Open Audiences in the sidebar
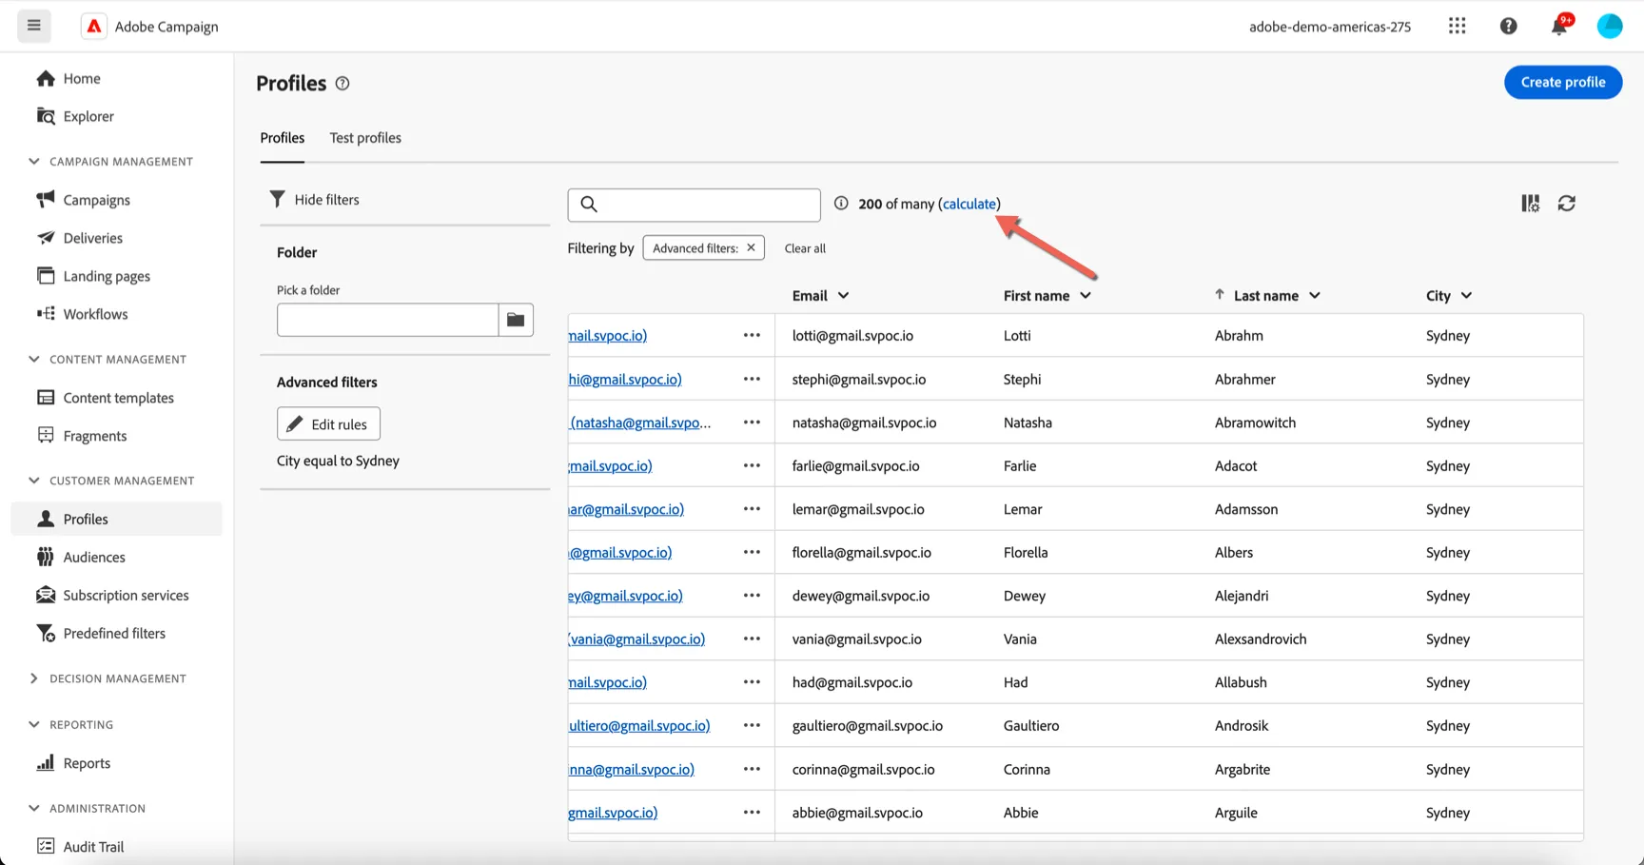This screenshot has height=865, width=1644. [94, 557]
